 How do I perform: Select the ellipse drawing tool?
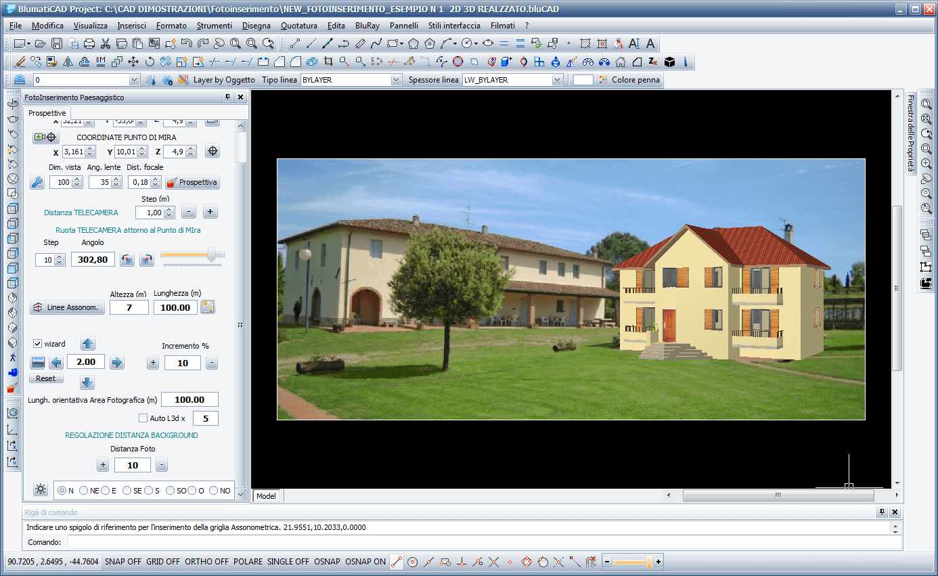pos(487,44)
